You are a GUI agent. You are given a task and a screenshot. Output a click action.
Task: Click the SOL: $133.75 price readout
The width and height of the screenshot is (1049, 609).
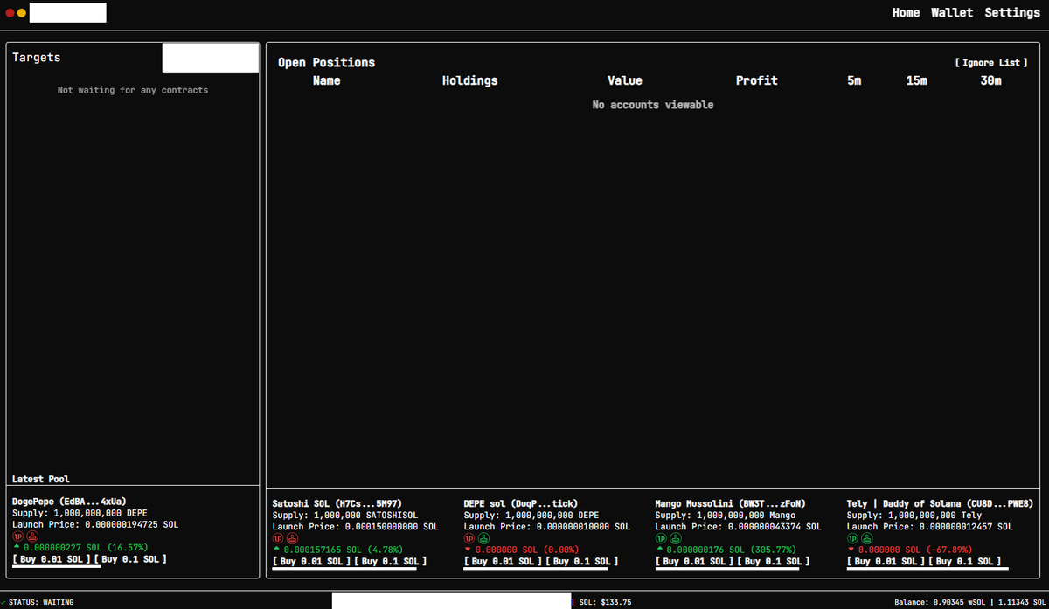point(605,602)
